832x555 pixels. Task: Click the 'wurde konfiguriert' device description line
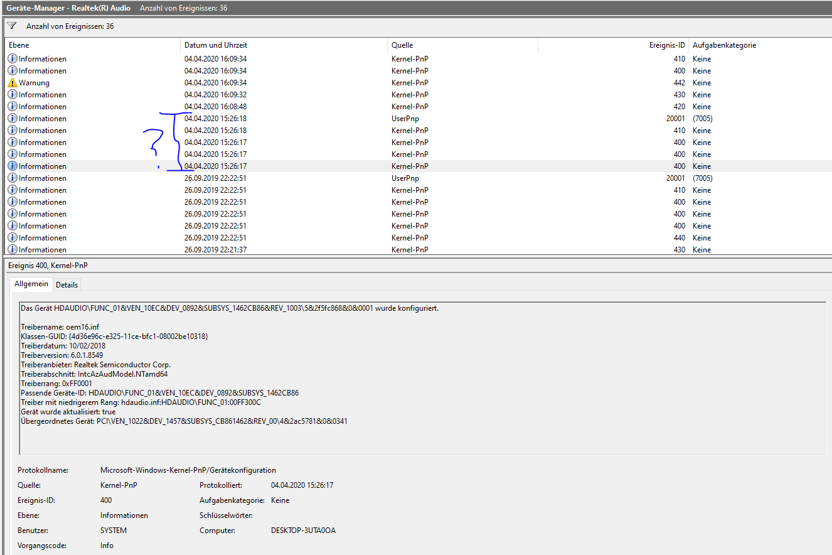point(230,308)
